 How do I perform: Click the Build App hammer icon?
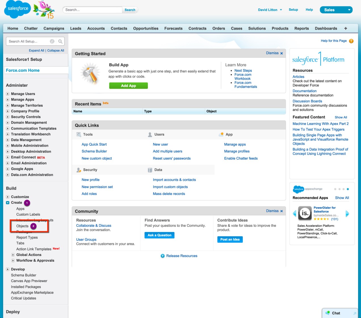click(x=90, y=73)
